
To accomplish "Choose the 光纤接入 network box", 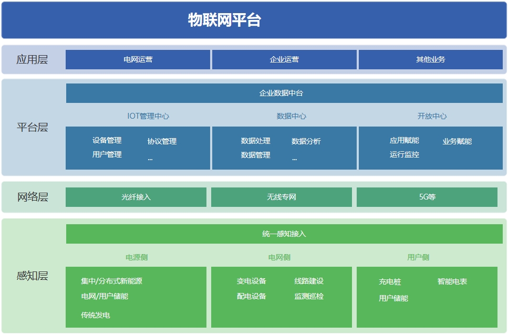I will click(136, 197).
